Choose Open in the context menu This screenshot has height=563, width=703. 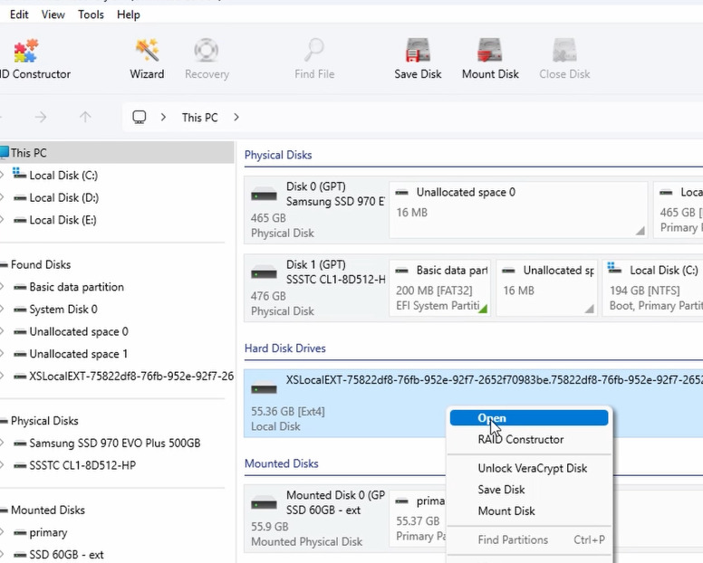click(529, 418)
